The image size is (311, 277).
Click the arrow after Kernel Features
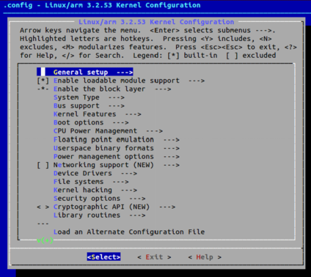[133, 114]
